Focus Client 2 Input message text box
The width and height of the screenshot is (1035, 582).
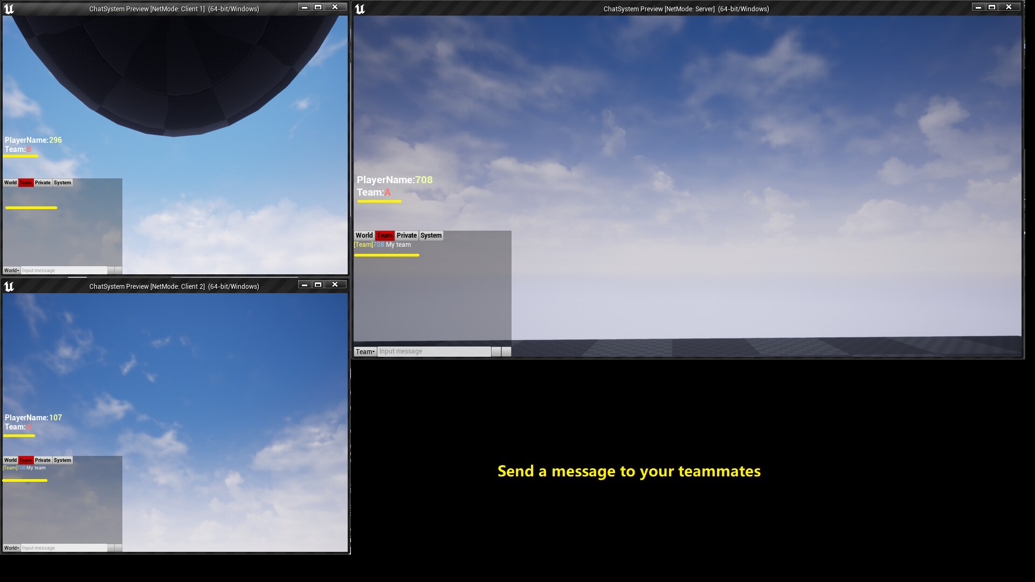tap(64, 548)
